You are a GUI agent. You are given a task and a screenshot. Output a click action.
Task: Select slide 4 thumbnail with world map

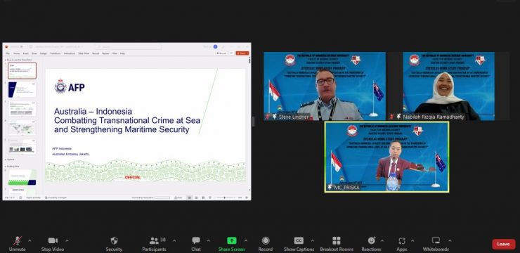tap(22, 128)
